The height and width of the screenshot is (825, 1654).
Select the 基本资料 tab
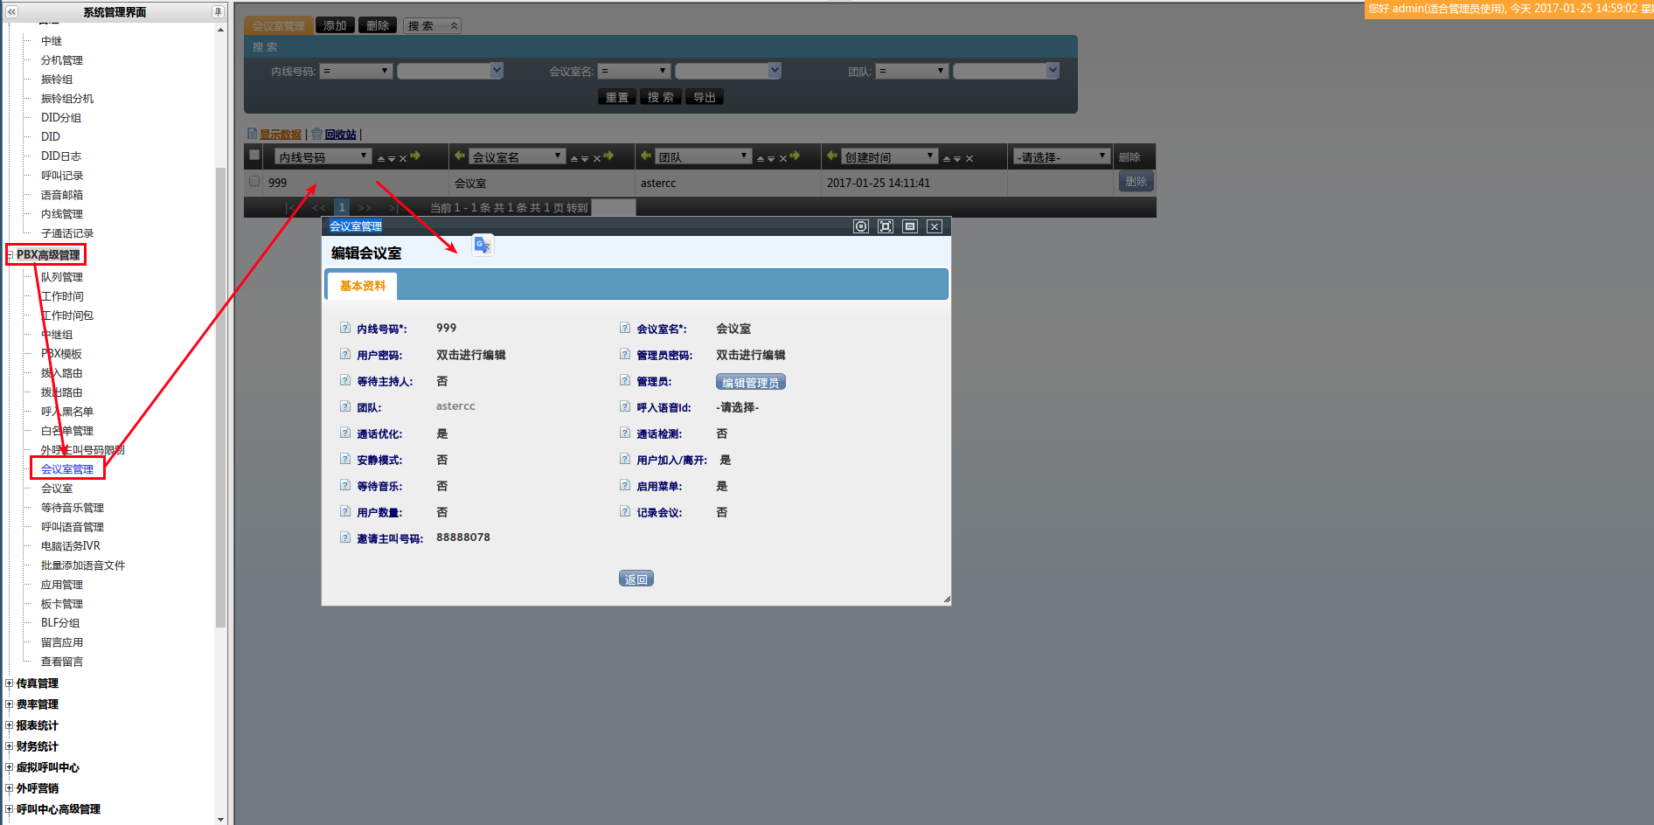coord(362,286)
